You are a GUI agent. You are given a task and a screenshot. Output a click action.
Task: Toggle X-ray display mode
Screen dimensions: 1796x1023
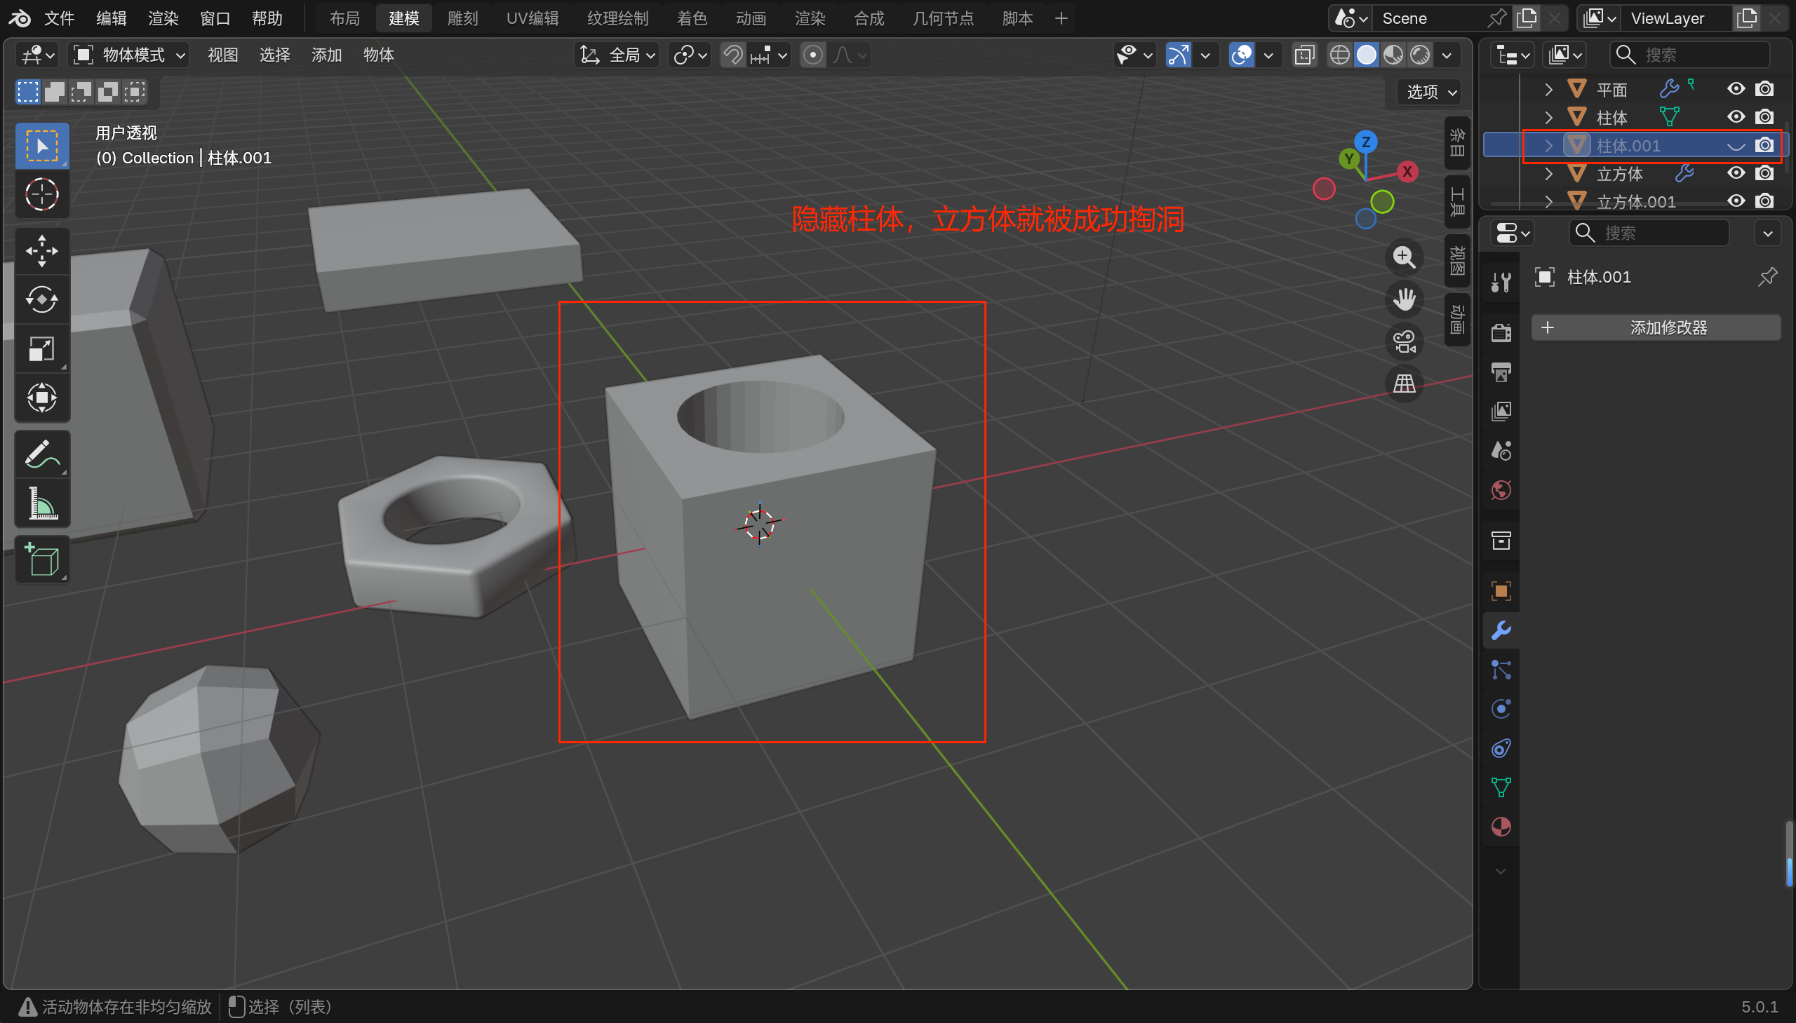click(x=1304, y=55)
